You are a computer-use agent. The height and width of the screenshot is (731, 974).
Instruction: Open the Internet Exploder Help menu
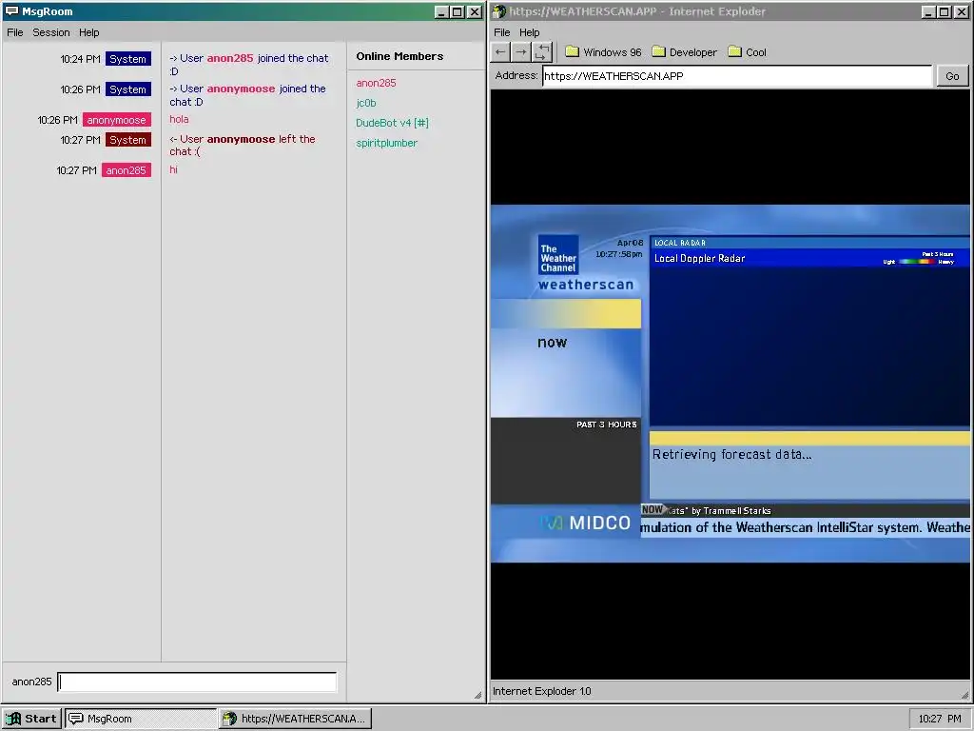[529, 32]
